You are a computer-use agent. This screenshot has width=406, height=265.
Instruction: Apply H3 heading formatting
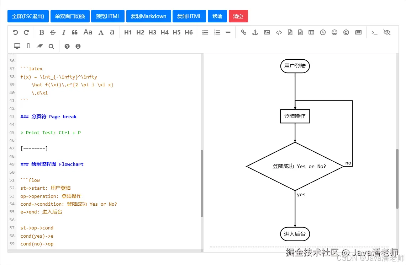tap(152, 32)
